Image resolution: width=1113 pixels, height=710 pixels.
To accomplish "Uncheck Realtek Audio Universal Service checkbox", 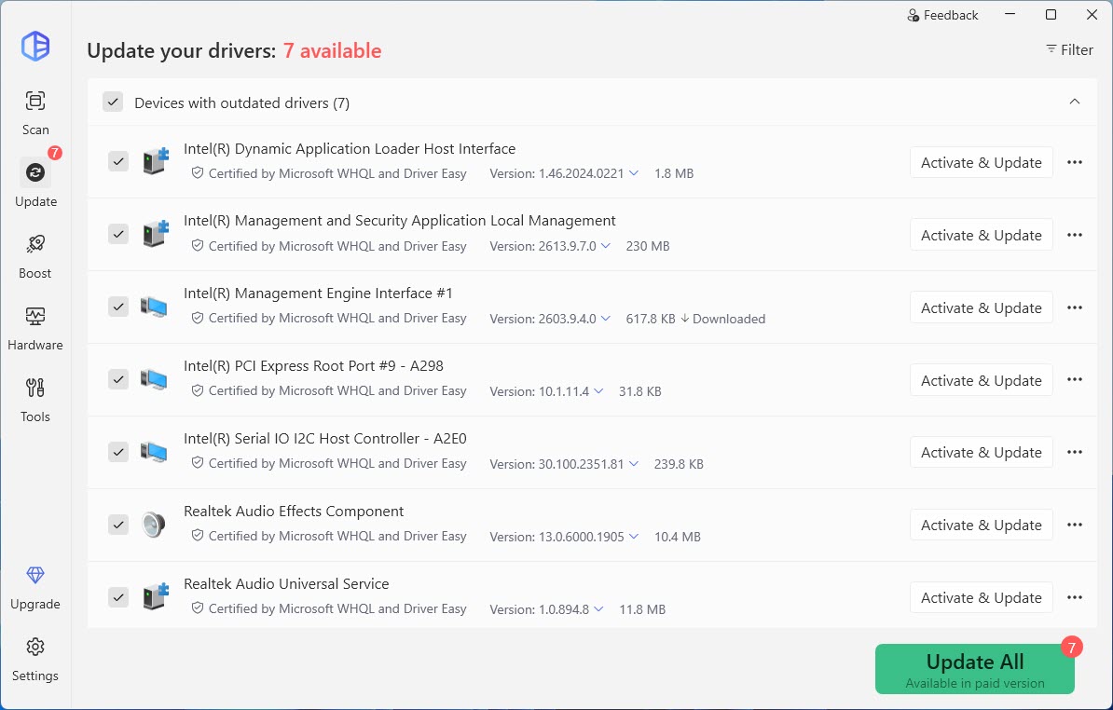I will click(118, 597).
